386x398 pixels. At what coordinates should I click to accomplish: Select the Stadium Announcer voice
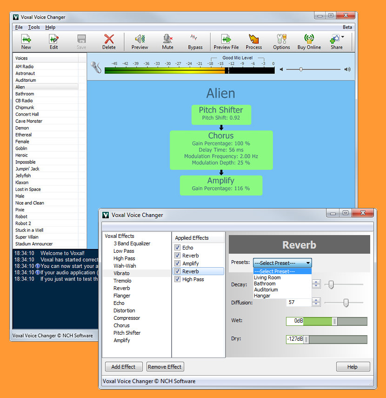(34, 243)
